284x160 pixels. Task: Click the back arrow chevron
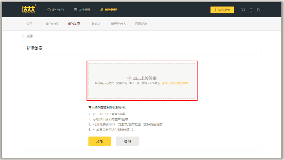coord(23,36)
